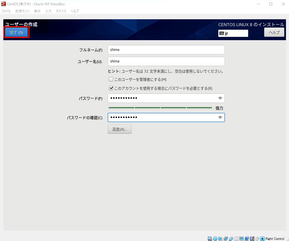Image resolution: width=289 pixels, height=241 pixels.
Task: Minimize the VirtualBox window
Action: (258, 4)
